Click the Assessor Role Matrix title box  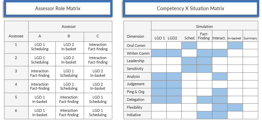click(58, 8)
